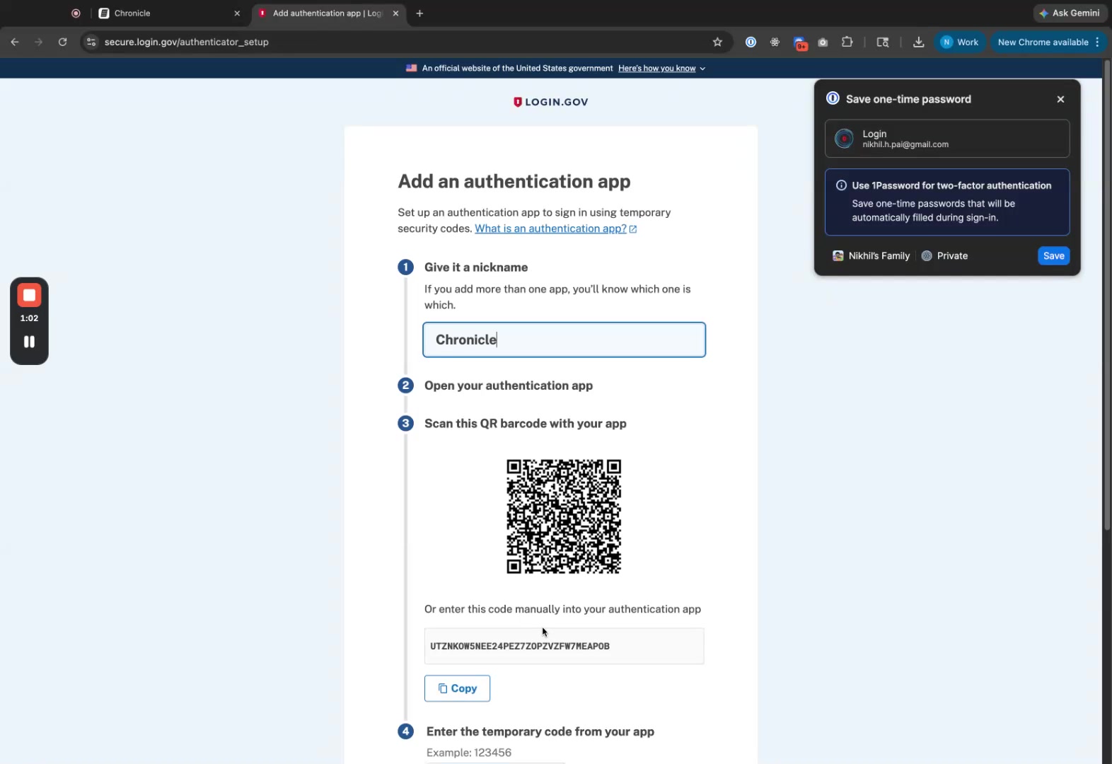Image resolution: width=1112 pixels, height=764 pixels.
Task: Select the manual code UTZNKOW5NEE24PEZ7ZOPZVZFW7MEAPOB
Action: (520, 646)
